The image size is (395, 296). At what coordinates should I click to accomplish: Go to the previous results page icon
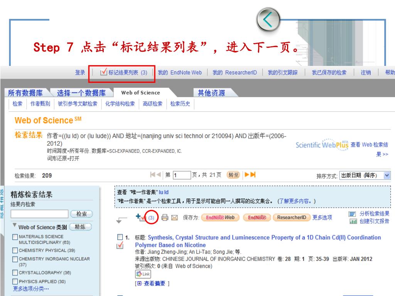[x=159, y=175]
